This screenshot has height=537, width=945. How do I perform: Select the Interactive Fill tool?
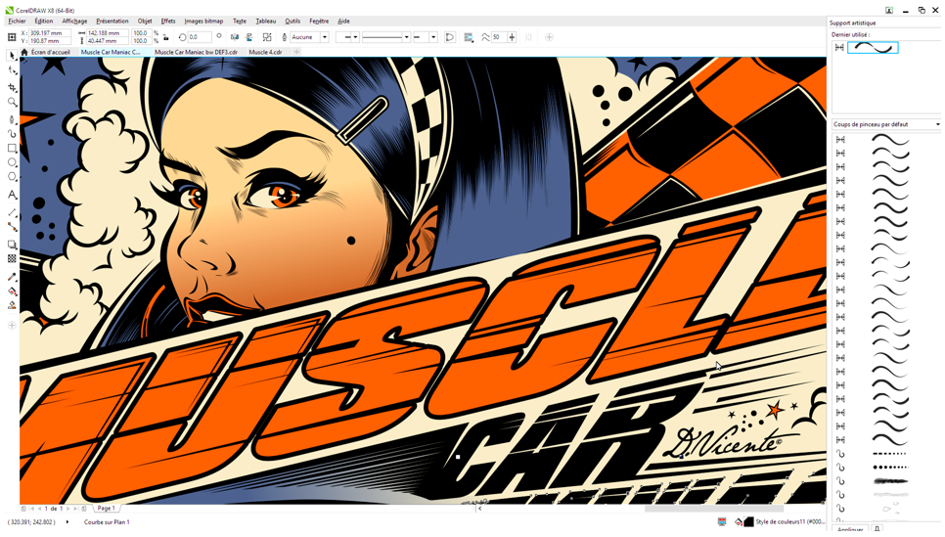pos(12,291)
